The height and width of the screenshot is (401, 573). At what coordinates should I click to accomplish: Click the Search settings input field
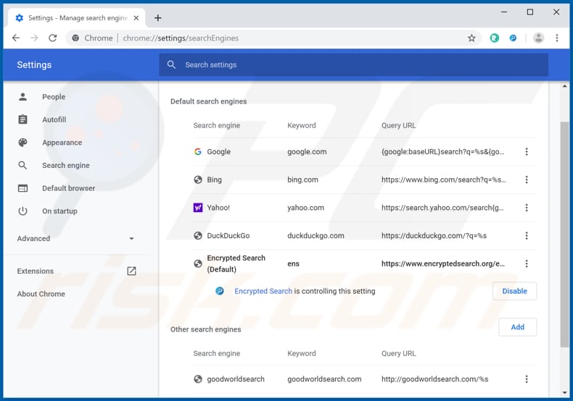coord(353,65)
